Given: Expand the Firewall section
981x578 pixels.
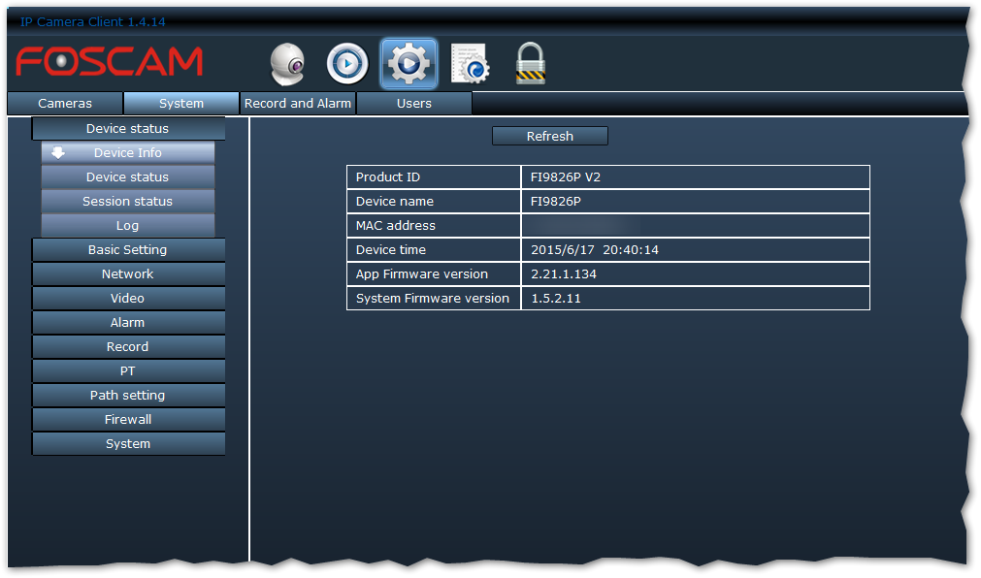Looking at the screenshot, I should tap(128, 420).
